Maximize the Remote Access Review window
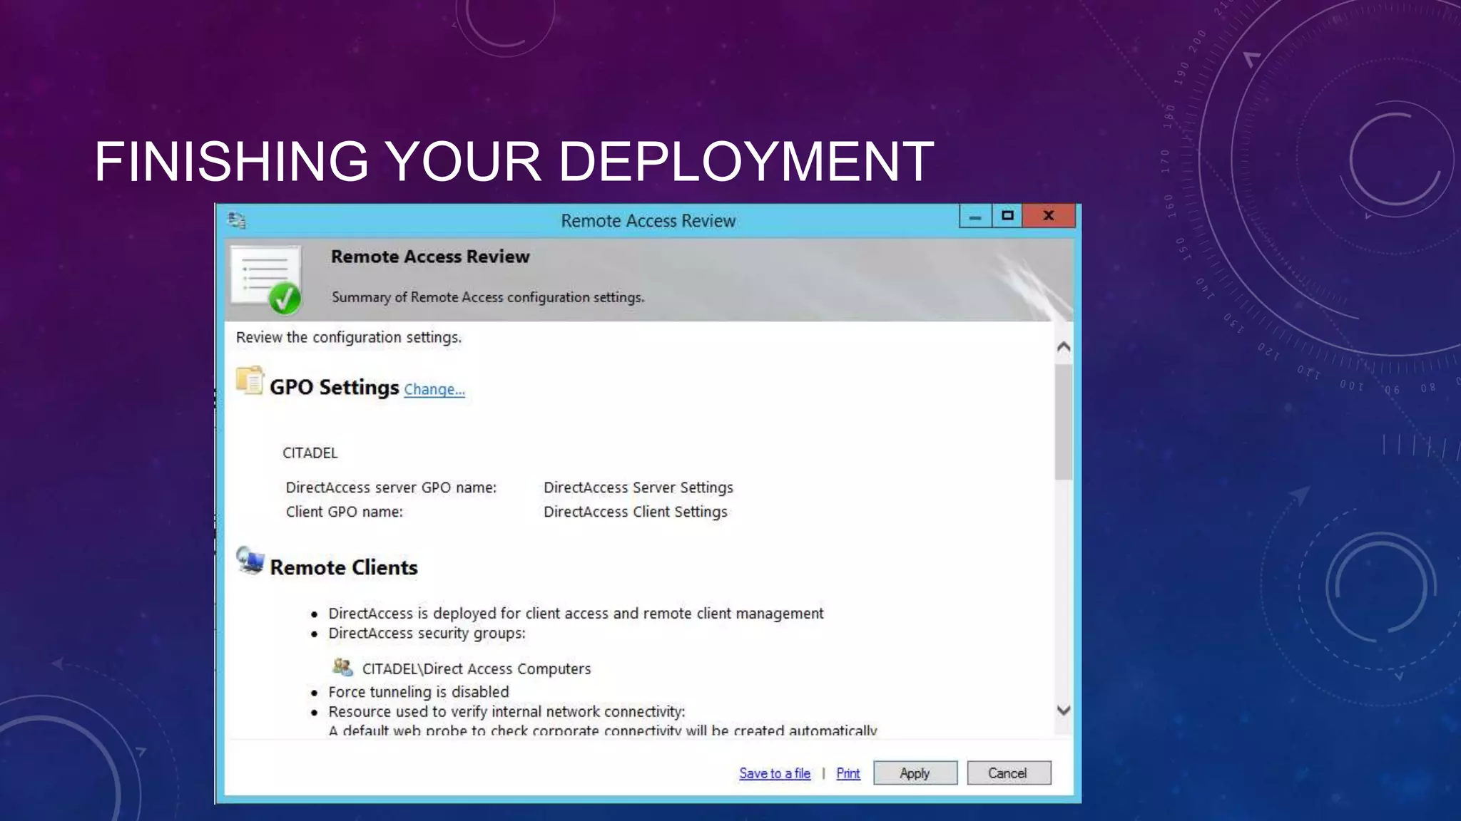This screenshot has height=821, width=1461. [1007, 216]
